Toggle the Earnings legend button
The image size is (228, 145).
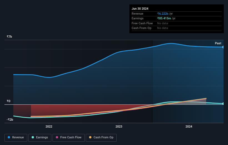tap(40, 138)
